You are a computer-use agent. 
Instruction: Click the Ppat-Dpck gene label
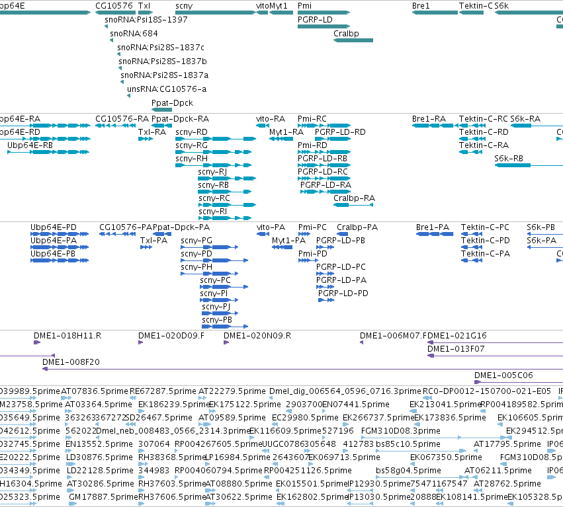173,103
